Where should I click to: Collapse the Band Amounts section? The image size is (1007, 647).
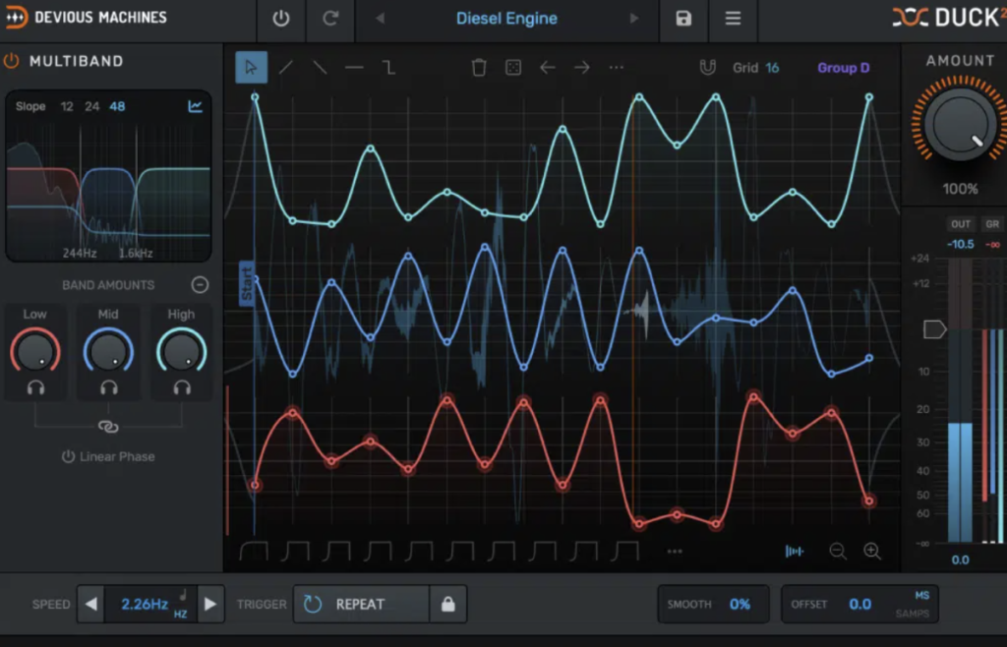[x=200, y=285]
